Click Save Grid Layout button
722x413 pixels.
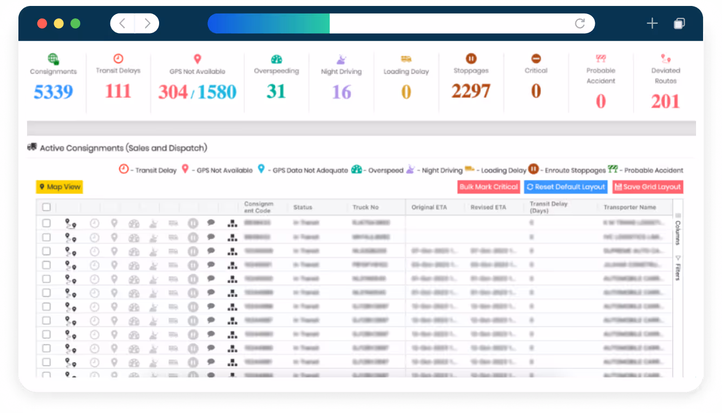(648, 187)
